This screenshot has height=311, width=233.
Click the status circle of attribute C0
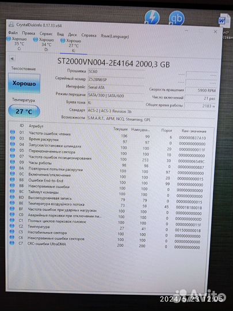[12, 214]
